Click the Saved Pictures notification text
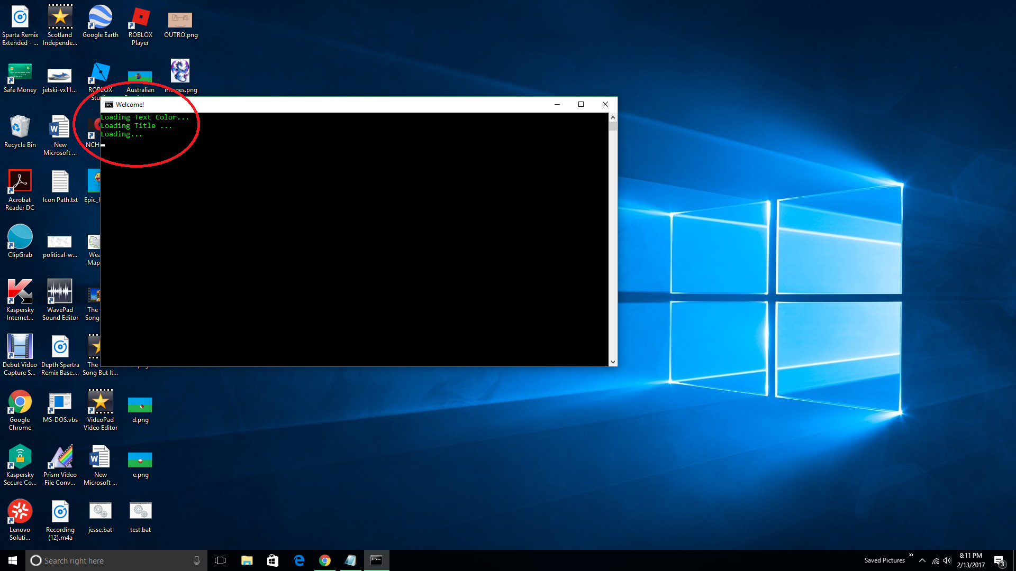The width and height of the screenshot is (1016, 571). pyautogui.click(x=884, y=560)
